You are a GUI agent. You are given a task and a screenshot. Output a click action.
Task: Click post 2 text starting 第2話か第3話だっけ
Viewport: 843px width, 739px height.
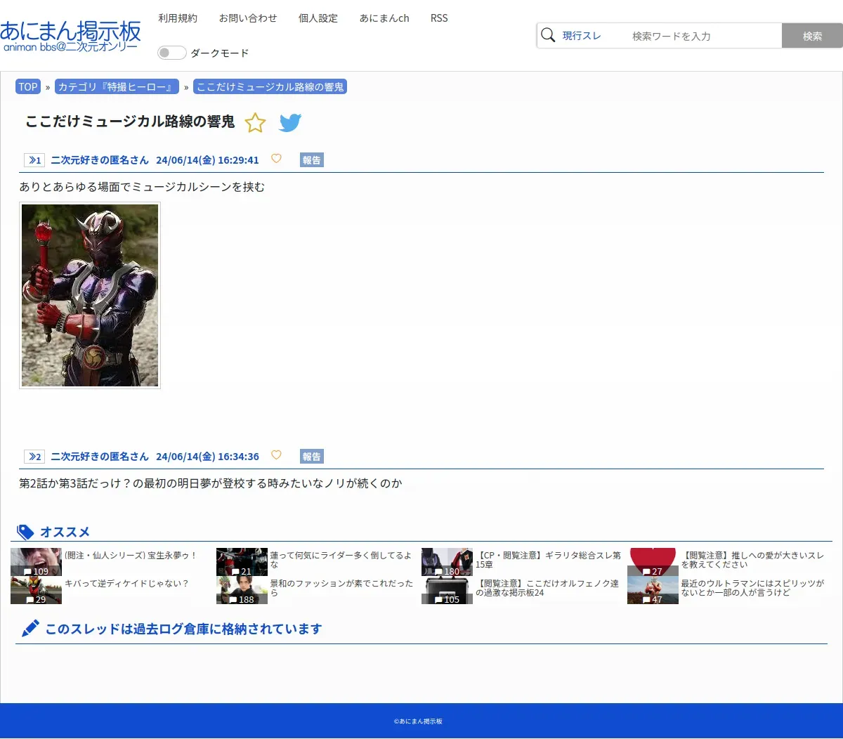(x=211, y=483)
